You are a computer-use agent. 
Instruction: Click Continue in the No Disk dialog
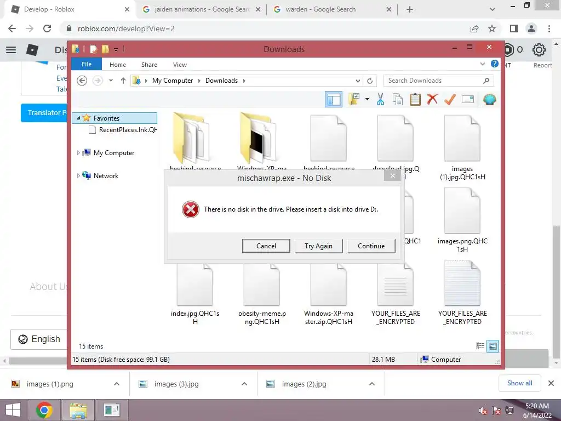[x=371, y=246]
